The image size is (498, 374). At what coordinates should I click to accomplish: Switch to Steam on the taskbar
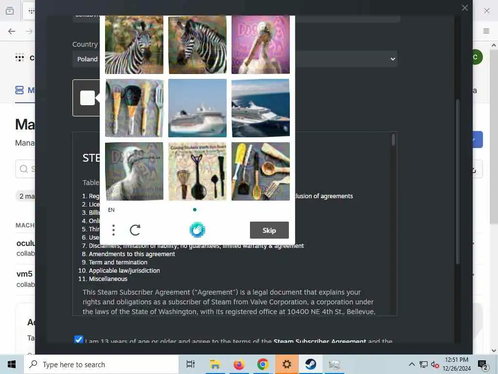[x=310, y=364]
